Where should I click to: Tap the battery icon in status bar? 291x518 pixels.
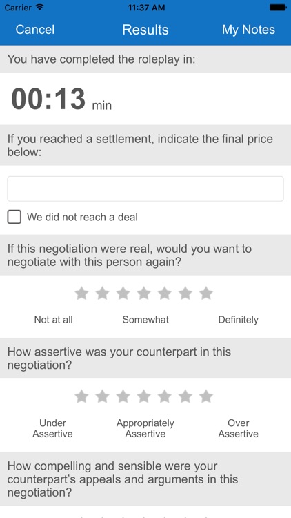click(278, 8)
